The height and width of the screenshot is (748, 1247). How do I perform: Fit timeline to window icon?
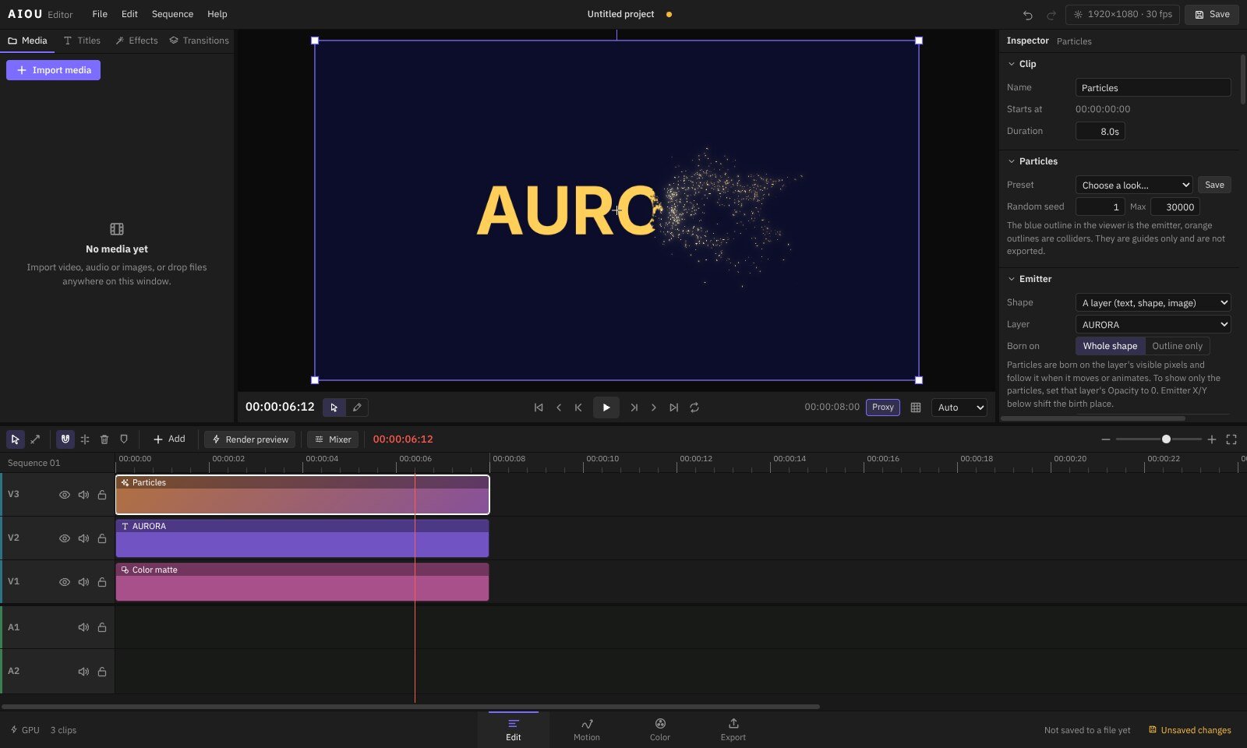point(1231,439)
